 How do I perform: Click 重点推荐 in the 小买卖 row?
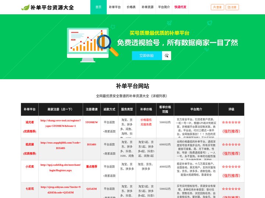click(92, 167)
